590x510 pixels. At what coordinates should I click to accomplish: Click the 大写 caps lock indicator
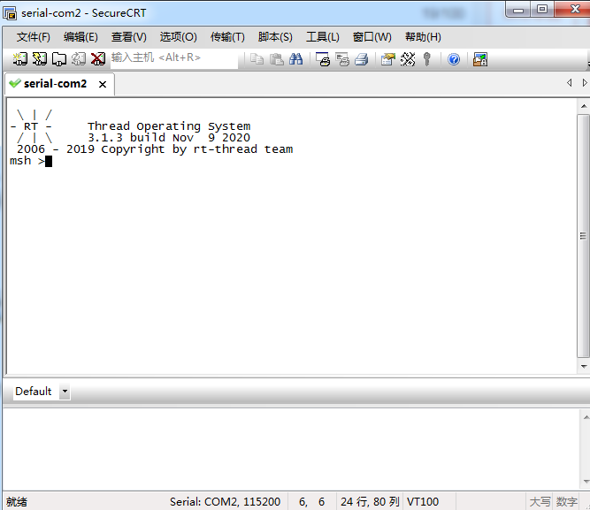click(x=540, y=502)
